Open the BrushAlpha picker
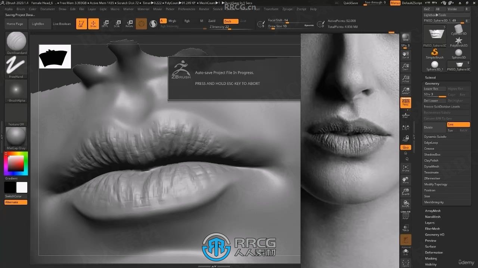This screenshot has width=478, height=268. (16, 91)
